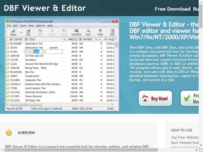
Task: Click the Delete toolbar icon
Action: [x=52, y=31]
